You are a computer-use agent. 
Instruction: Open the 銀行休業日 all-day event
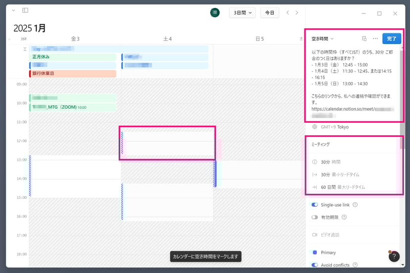(72, 74)
